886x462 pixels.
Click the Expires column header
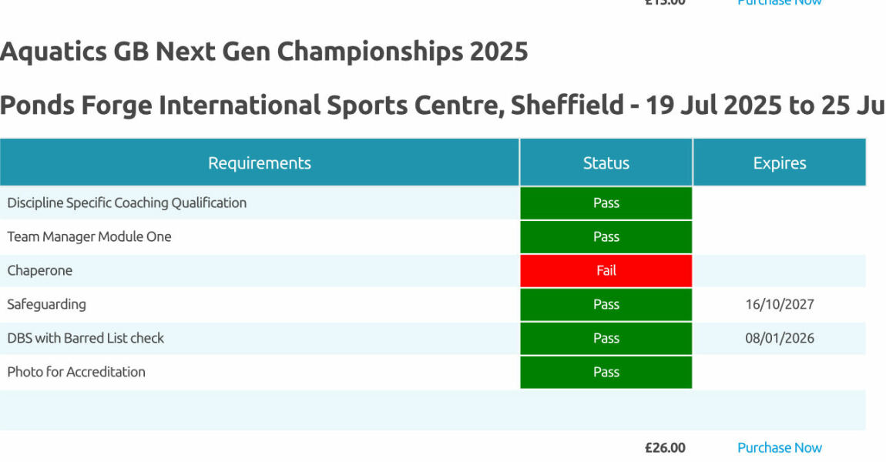coord(779,163)
